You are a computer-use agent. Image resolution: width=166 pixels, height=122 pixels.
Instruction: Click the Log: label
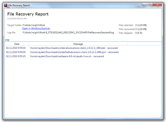point(7,40)
